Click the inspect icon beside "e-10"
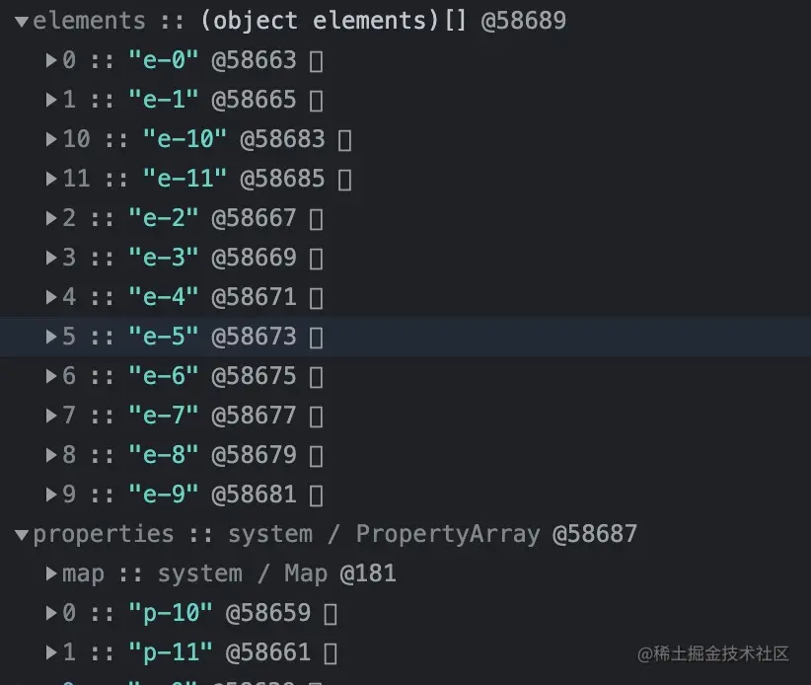811x685 pixels. [342, 139]
